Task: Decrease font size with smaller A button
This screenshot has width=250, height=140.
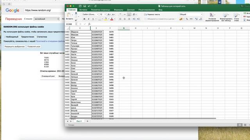Action: (113, 14)
